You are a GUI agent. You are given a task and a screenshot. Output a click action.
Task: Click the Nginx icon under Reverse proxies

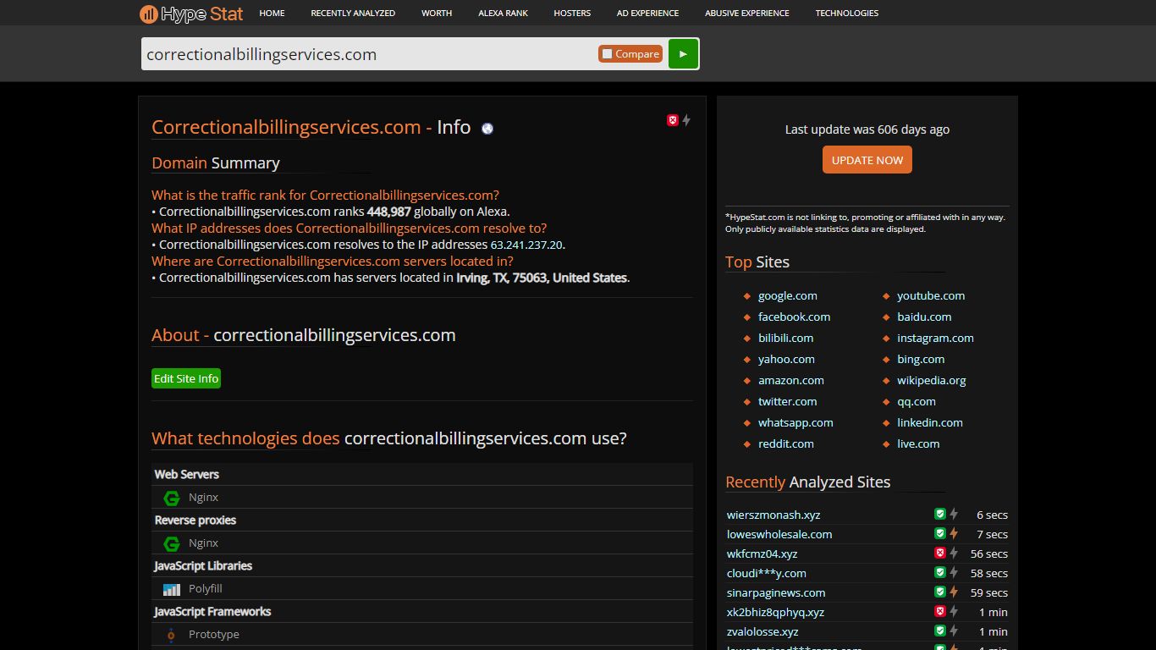(x=172, y=543)
